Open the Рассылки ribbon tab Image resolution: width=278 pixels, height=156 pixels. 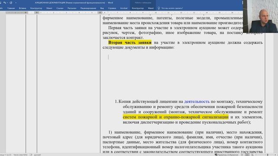tap(72, 8)
